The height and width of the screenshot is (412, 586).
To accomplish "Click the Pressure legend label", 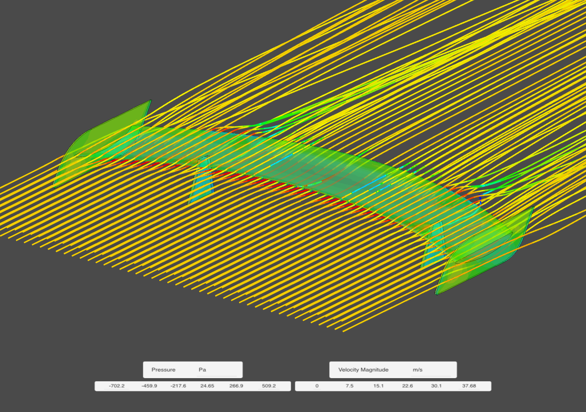I will [x=163, y=370].
